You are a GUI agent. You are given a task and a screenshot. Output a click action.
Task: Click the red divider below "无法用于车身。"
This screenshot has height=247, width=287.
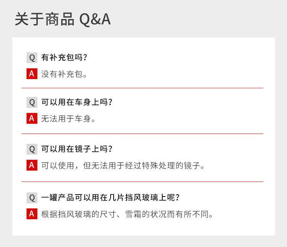[142, 134]
